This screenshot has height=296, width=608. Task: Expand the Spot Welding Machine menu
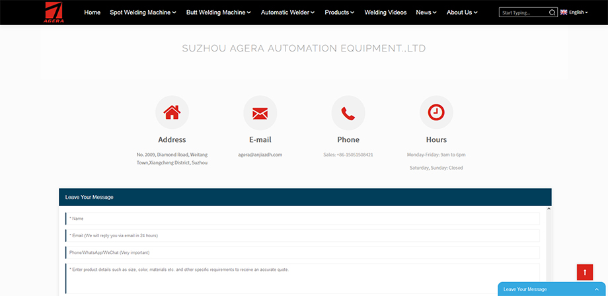pyautogui.click(x=143, y=13)
